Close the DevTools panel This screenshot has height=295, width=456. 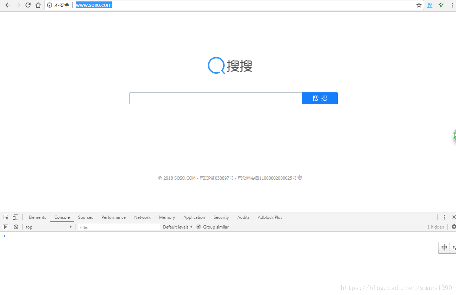[453, 217]
